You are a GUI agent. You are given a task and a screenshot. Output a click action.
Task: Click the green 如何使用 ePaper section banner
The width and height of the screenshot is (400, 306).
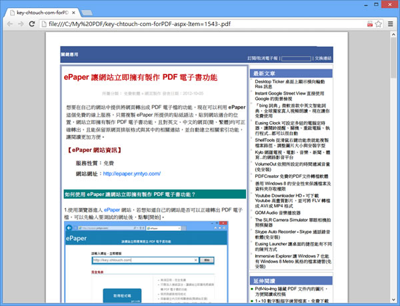[x=155, y=194]
